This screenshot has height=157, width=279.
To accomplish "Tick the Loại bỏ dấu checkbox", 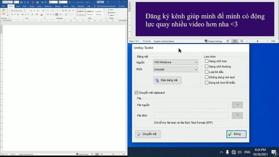I will point(206,72).
